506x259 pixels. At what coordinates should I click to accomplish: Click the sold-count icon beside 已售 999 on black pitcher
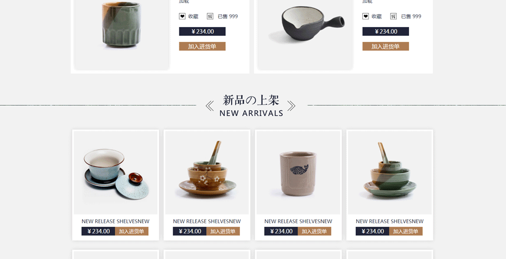[394, 16]
